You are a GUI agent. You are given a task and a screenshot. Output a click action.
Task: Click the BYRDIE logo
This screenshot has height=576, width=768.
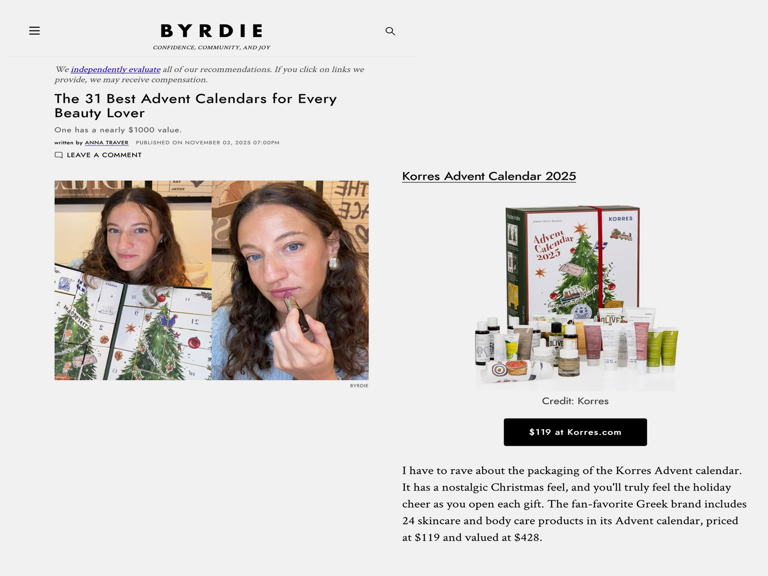(x=212, y=31)
